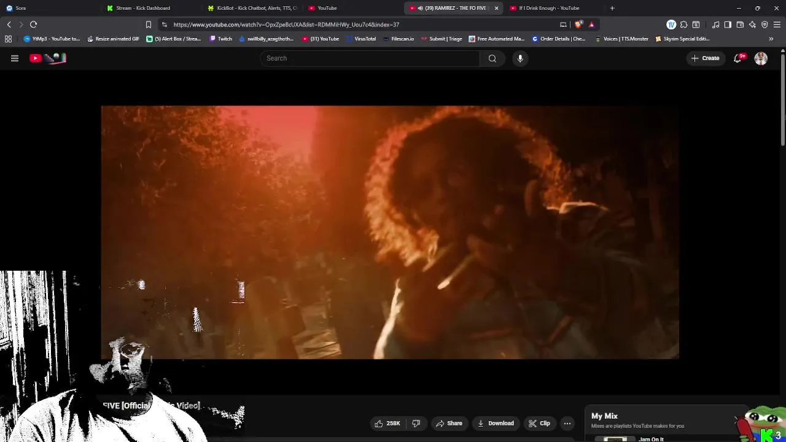Open swillbilly_azagthoth bookmark
The width and height of the screenshot is (786, 442).
[266, 39]
